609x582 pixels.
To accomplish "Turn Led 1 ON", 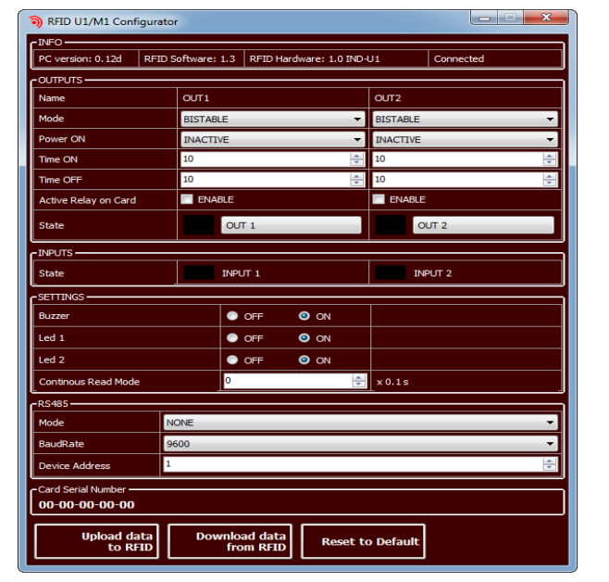I will coord(304,338).
